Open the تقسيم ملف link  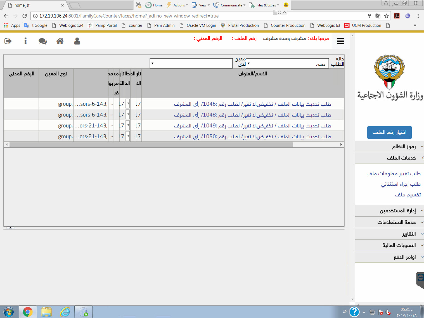(408, 195)
